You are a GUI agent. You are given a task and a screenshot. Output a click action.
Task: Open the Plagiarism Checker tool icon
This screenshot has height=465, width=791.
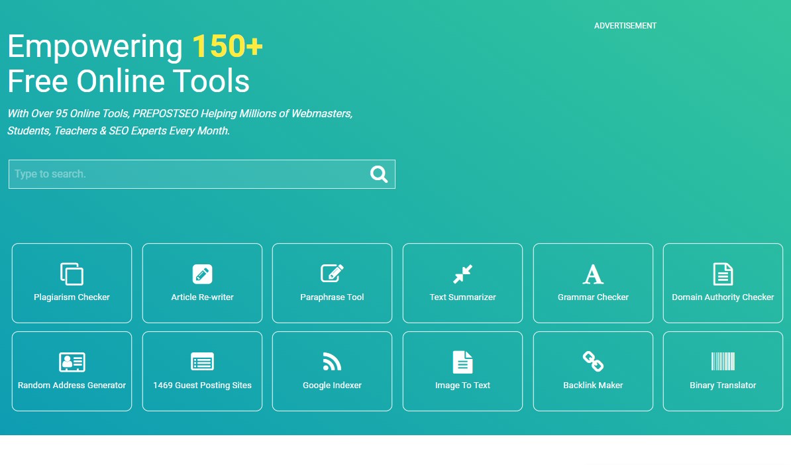click(72, 274)
